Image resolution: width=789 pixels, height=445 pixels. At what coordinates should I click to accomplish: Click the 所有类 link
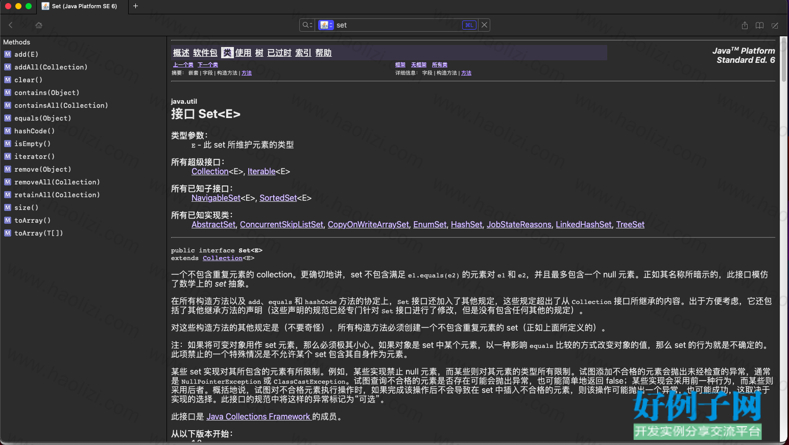[x=440, y=65]
